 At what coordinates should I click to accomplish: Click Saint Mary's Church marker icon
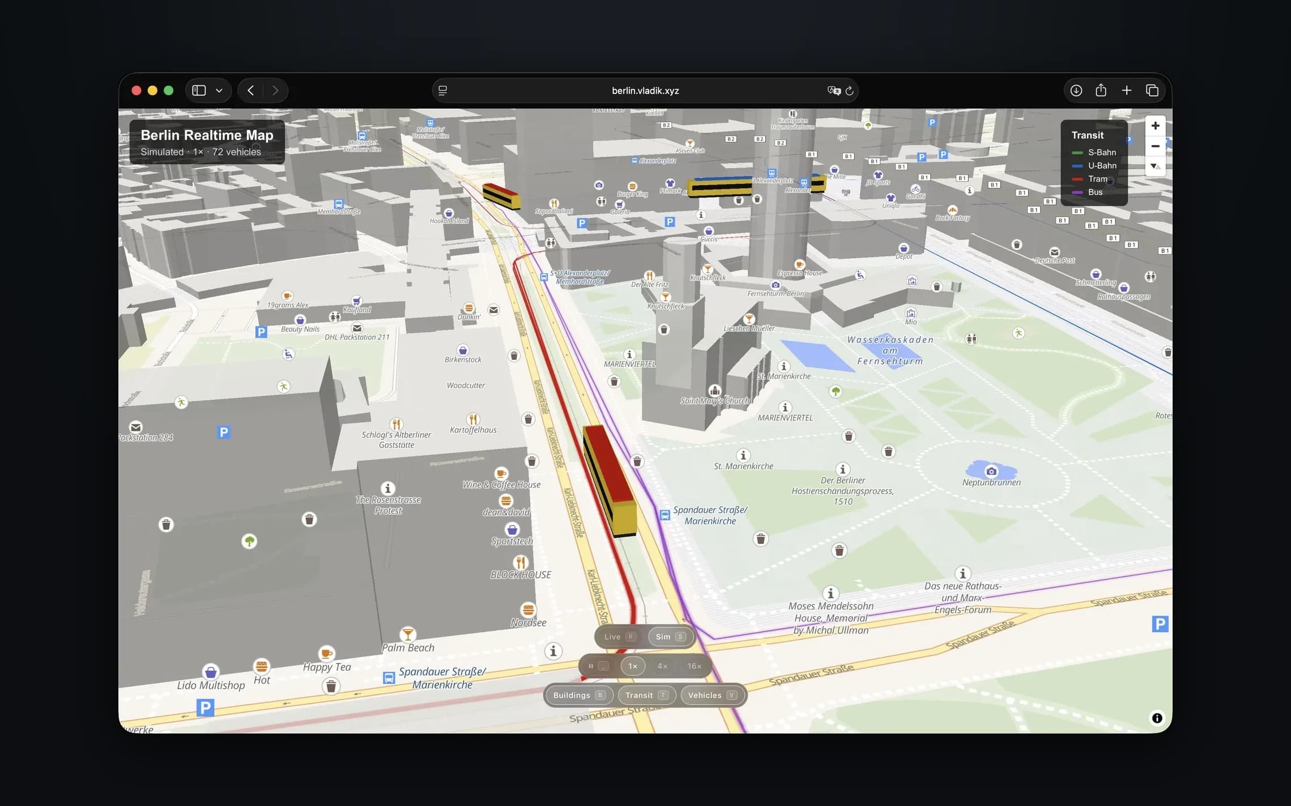pos(715,390)
